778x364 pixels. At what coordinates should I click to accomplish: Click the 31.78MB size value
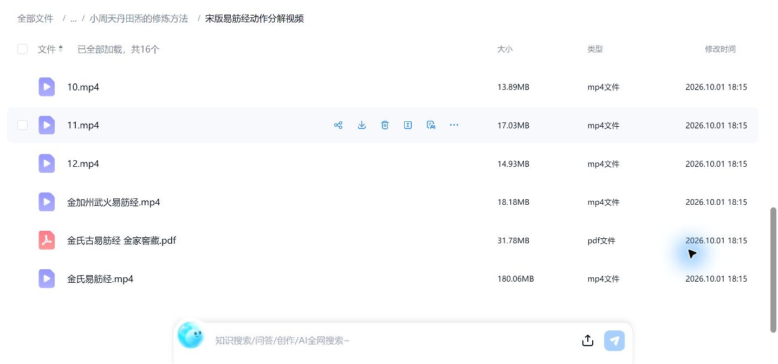[513, 240]
